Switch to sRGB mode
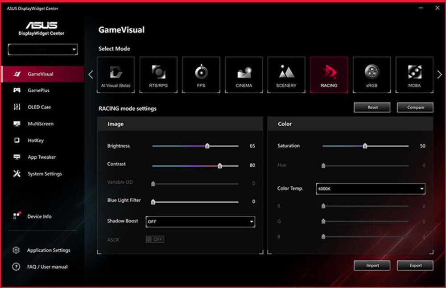Viewport: 446px width, 288px height. point(372,74)
